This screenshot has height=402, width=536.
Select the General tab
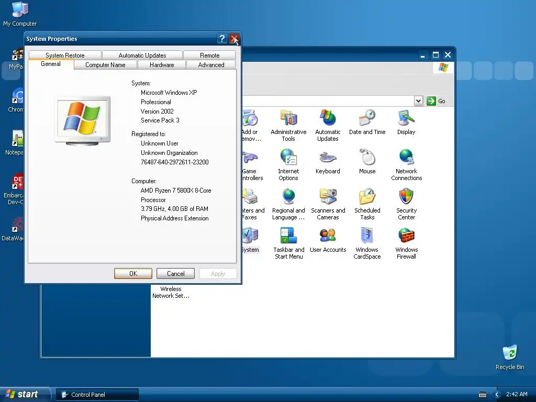coord(51,64)
